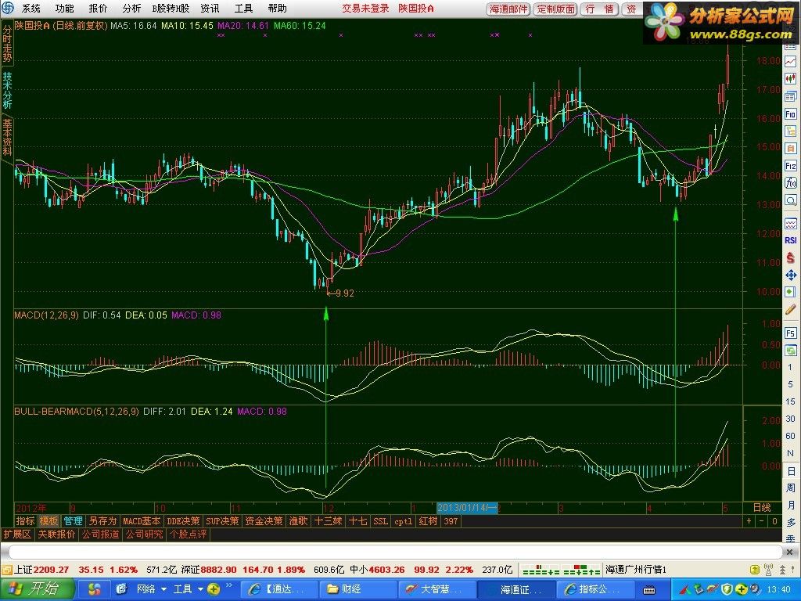Open the F10 company info icon
Viewport: 801px width, 601px height.
click(x=790, y=114)
